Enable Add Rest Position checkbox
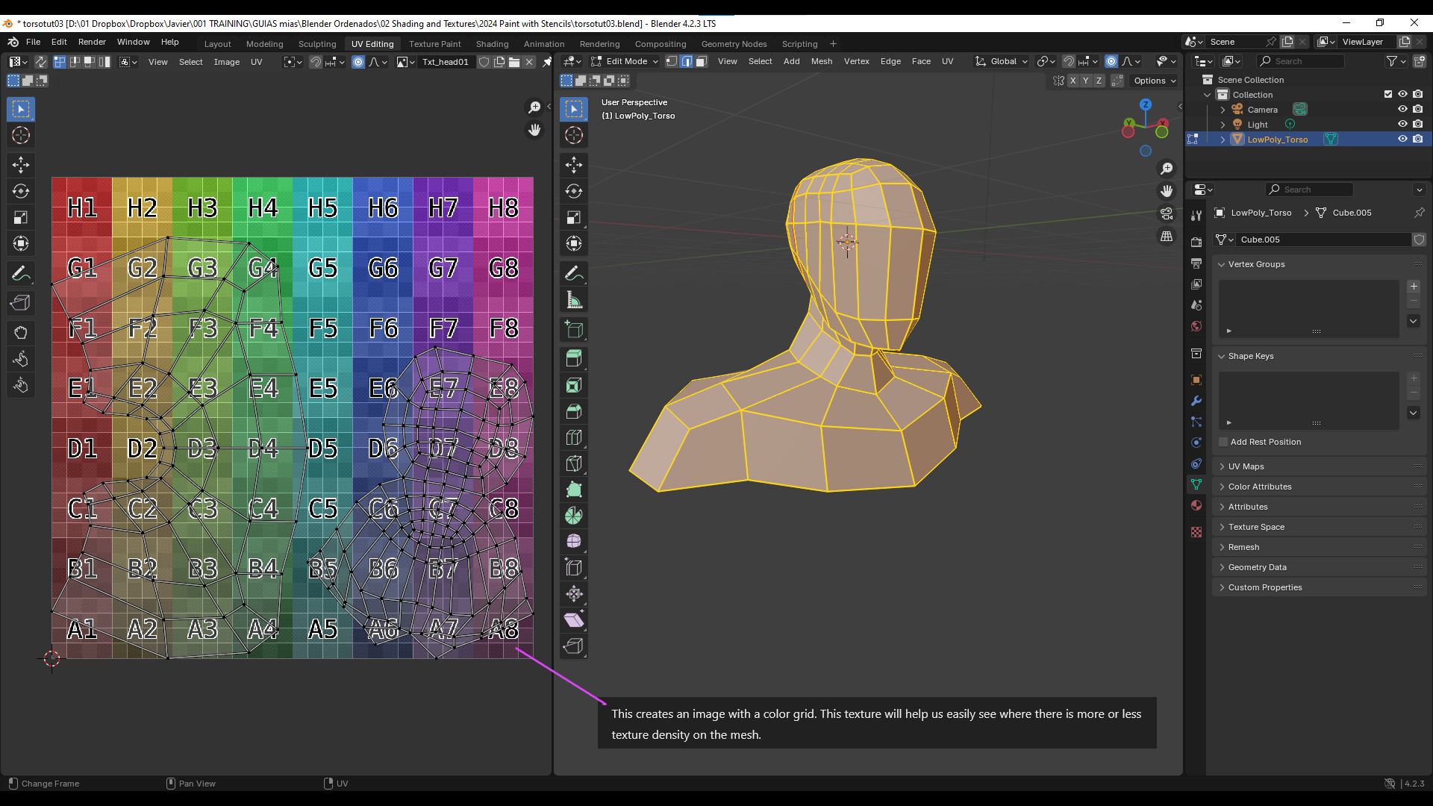This screenshot has width=1433, height=806. click(x=1223, y=442)
